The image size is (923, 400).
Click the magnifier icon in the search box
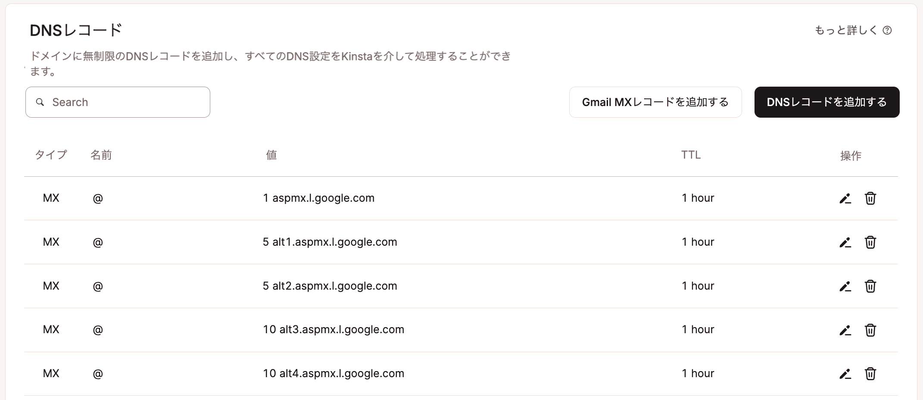pos(40,102)
